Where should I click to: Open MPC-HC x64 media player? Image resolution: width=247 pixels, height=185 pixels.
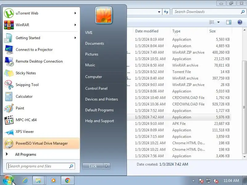(41, 120)
